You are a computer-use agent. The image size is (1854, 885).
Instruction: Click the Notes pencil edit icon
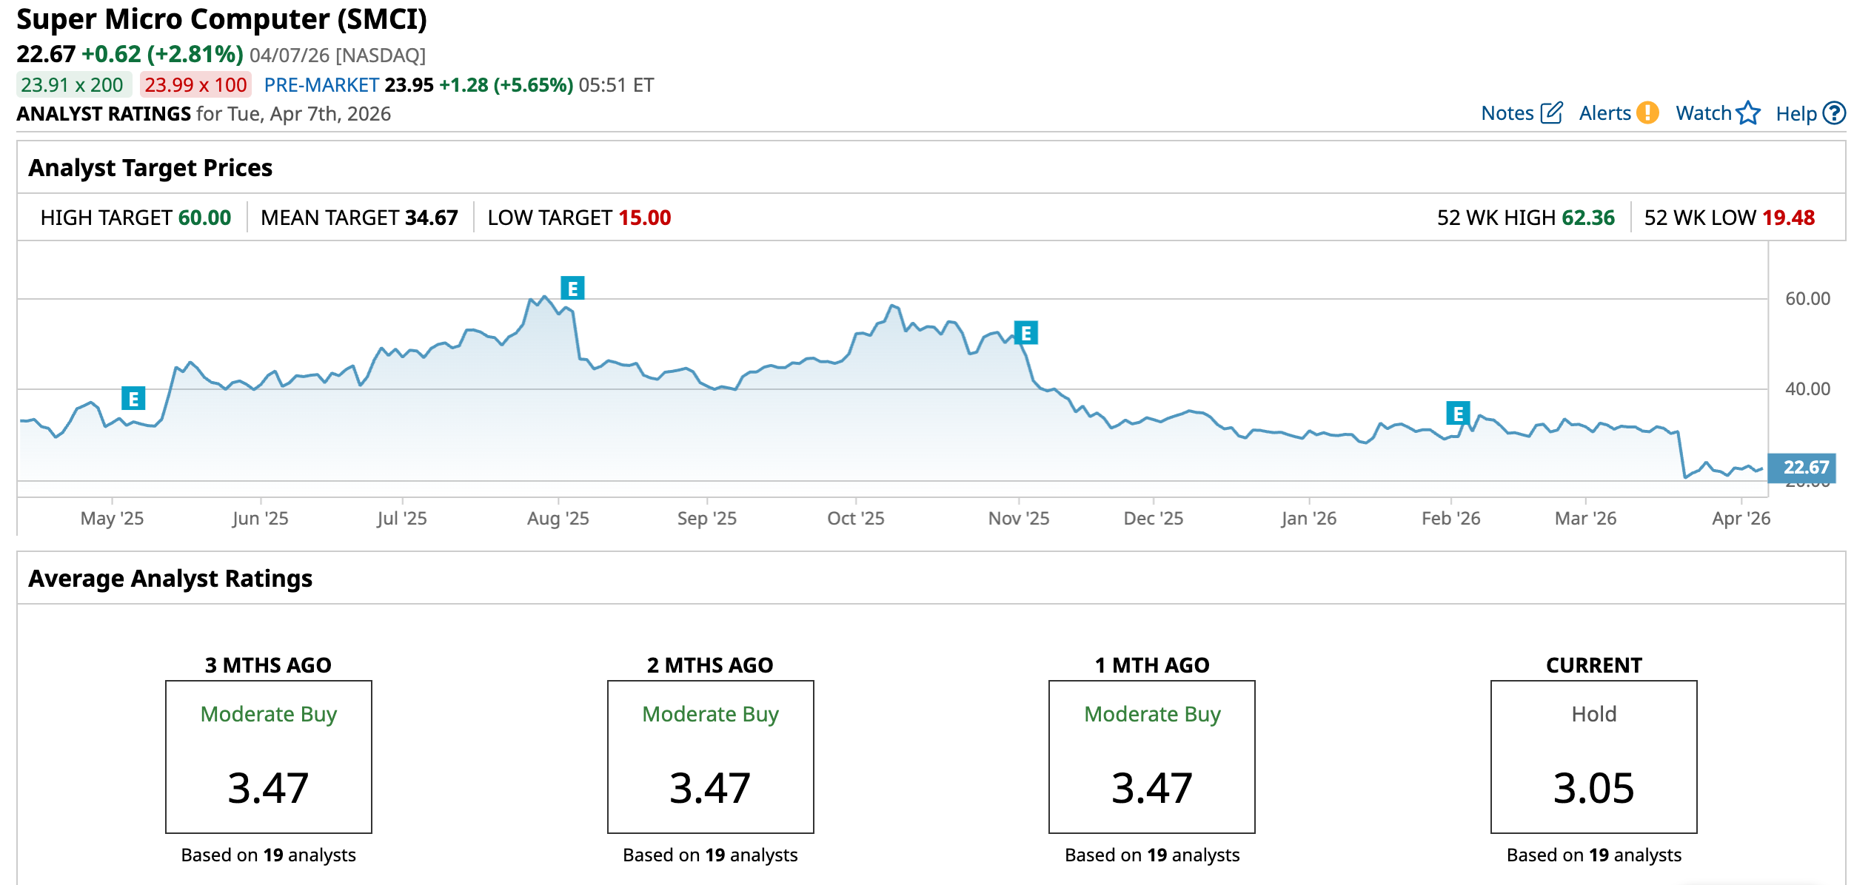(x=1551, y=113)
